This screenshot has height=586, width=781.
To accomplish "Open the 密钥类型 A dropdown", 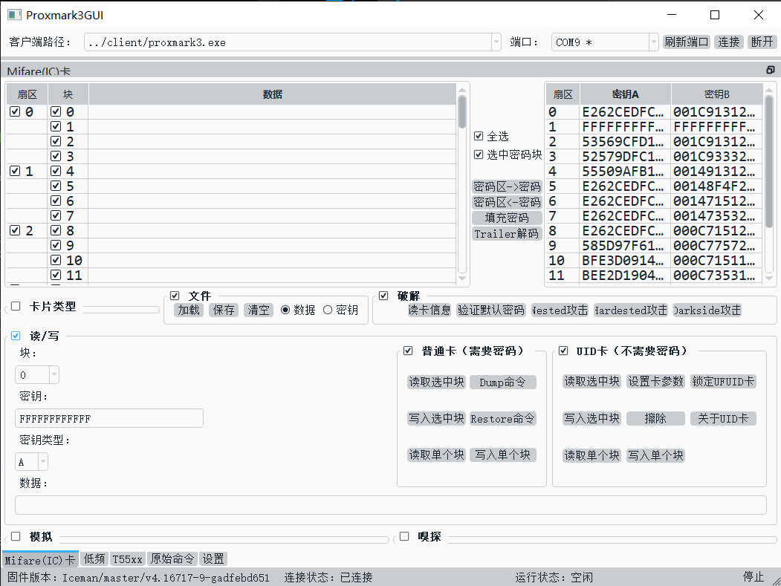I will tap(42, 462).
